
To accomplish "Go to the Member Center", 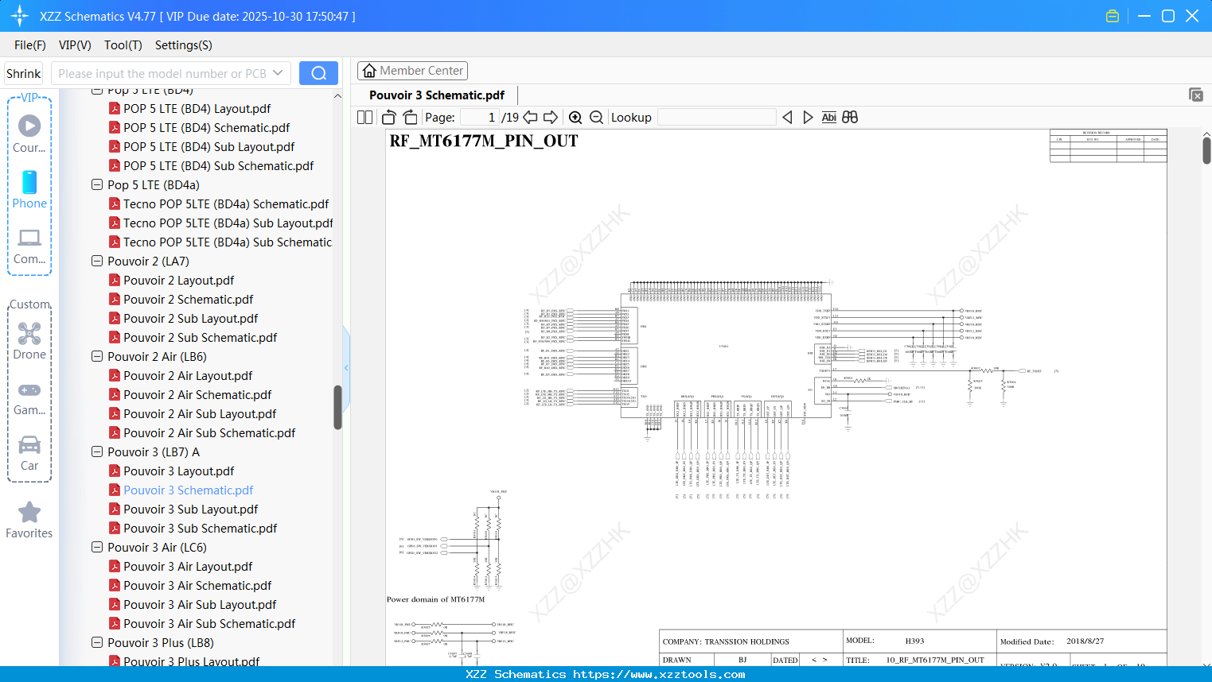I will 412,70.
